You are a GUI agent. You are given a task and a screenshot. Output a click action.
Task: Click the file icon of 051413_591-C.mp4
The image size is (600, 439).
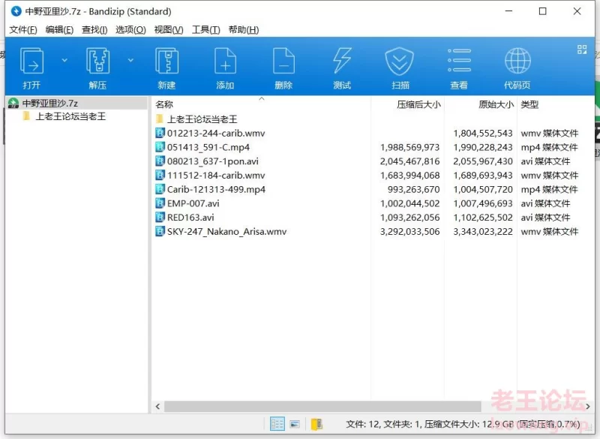click(x=160, y=147)
